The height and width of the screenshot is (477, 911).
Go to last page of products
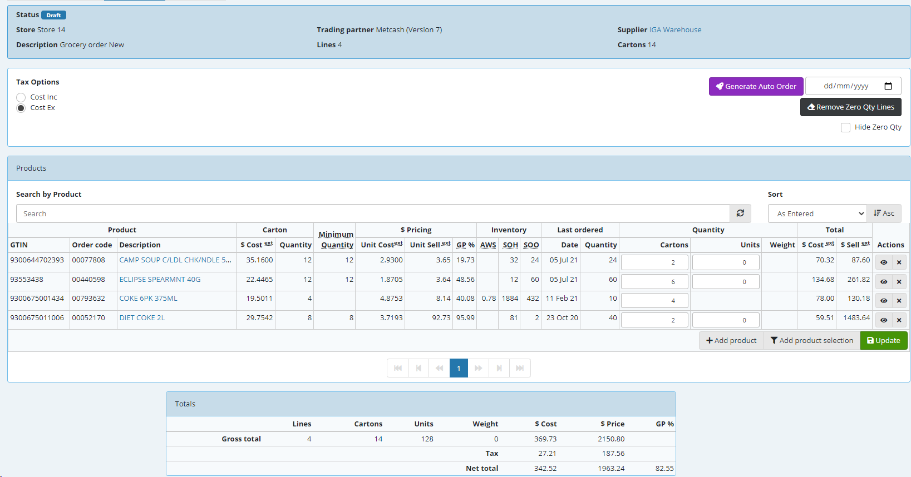(520, 368)
